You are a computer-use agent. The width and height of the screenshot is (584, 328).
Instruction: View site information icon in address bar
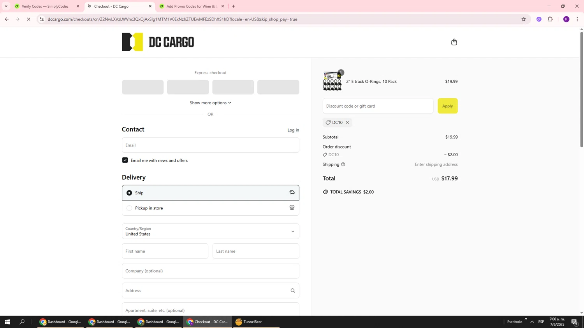coord(42,19)
